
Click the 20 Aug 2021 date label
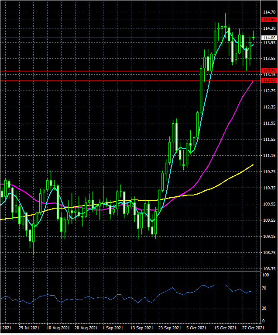[86, 328]
